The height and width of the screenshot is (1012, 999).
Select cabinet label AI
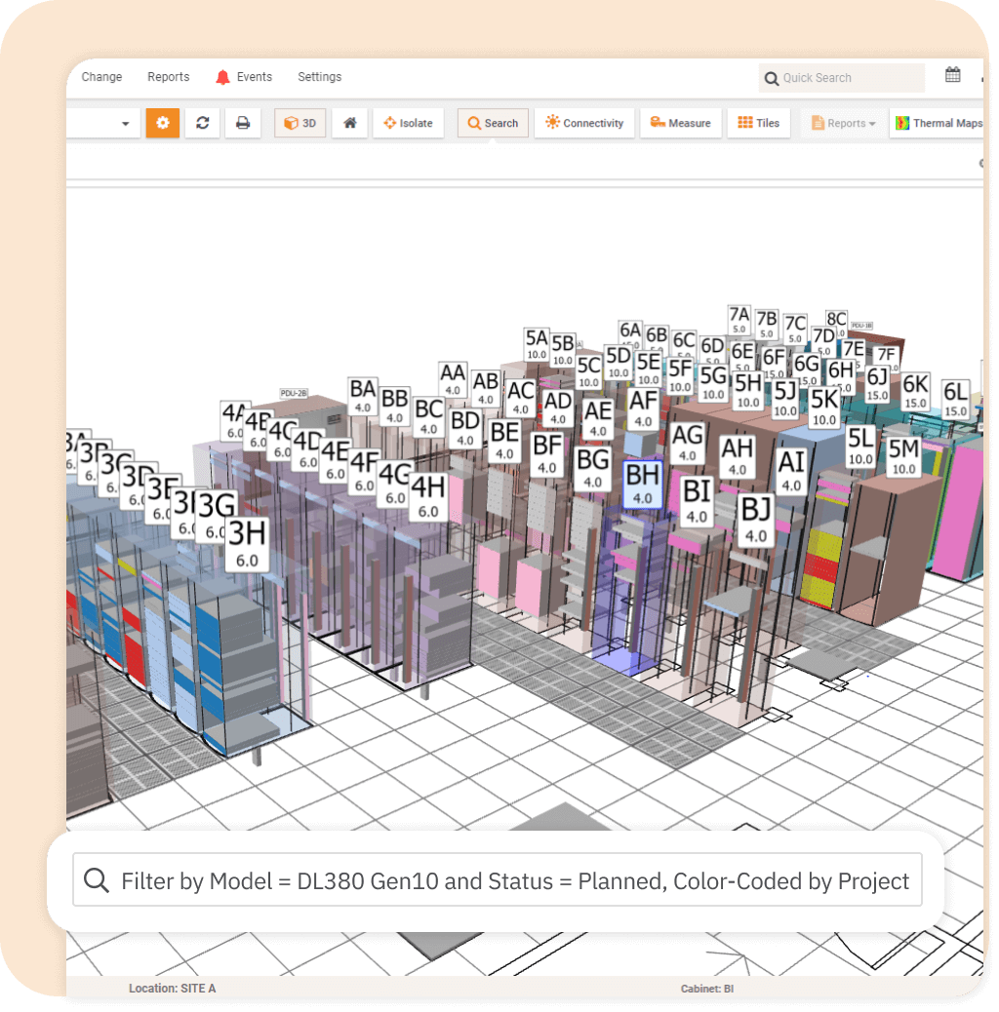coord(791,473)
